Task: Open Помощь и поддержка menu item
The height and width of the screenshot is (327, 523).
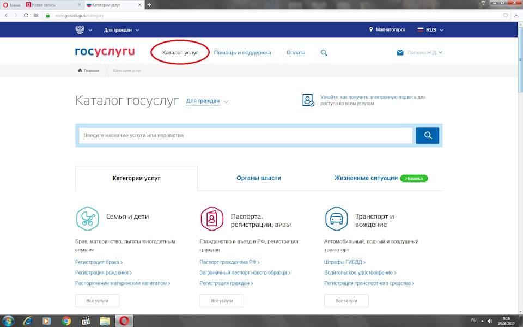Action: (242, 53)
